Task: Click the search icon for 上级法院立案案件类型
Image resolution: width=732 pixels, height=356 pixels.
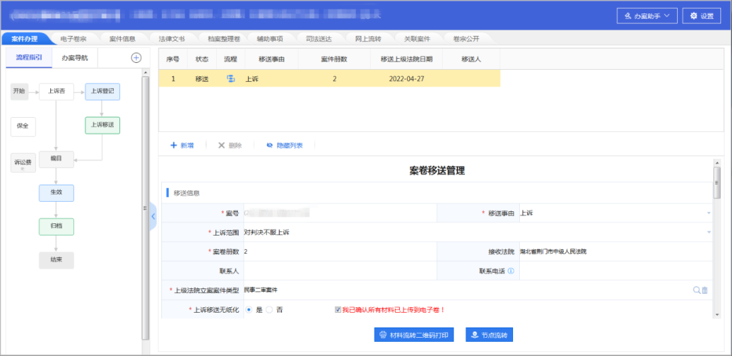Action: pyautogui.click(x=697, y=290)
